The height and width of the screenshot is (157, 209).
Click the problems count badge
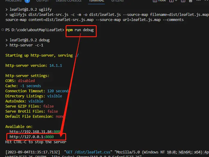point(27,1)
